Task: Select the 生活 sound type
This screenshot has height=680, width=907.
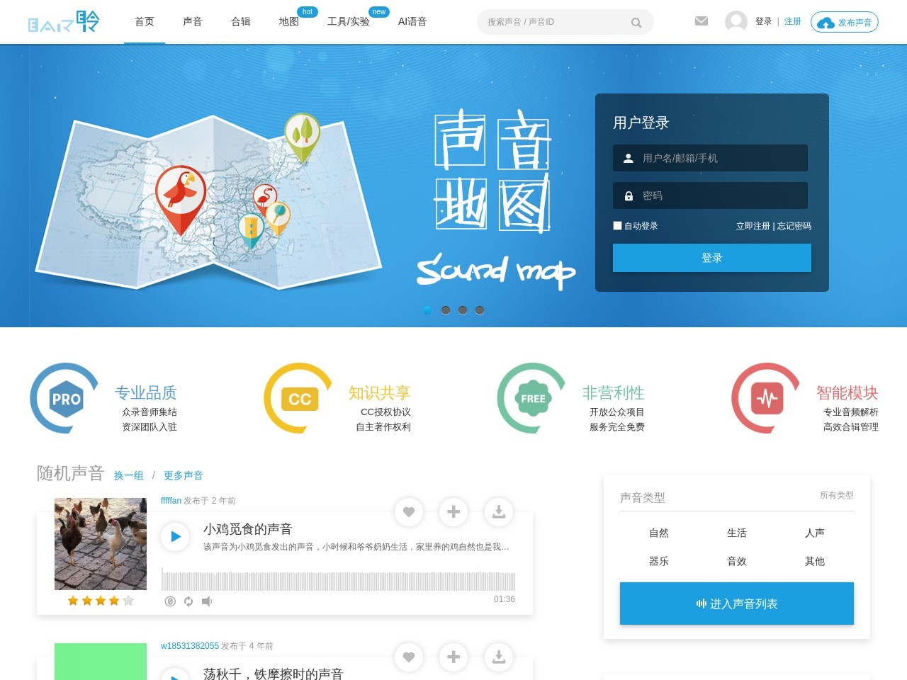Action: tap(737, 533)
